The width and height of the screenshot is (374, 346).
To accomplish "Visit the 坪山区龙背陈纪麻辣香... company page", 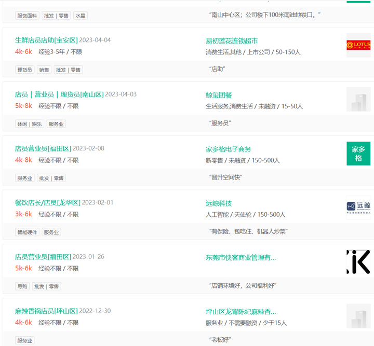I will 241,312.
